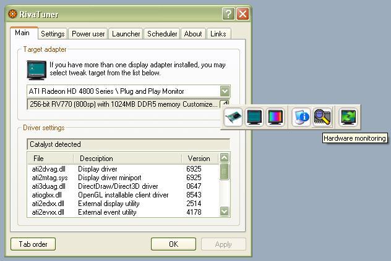Image resolution: width=391 pixels, height=261 pixels.
Task: Open the Launcher tab
Action: coord(126,34)
